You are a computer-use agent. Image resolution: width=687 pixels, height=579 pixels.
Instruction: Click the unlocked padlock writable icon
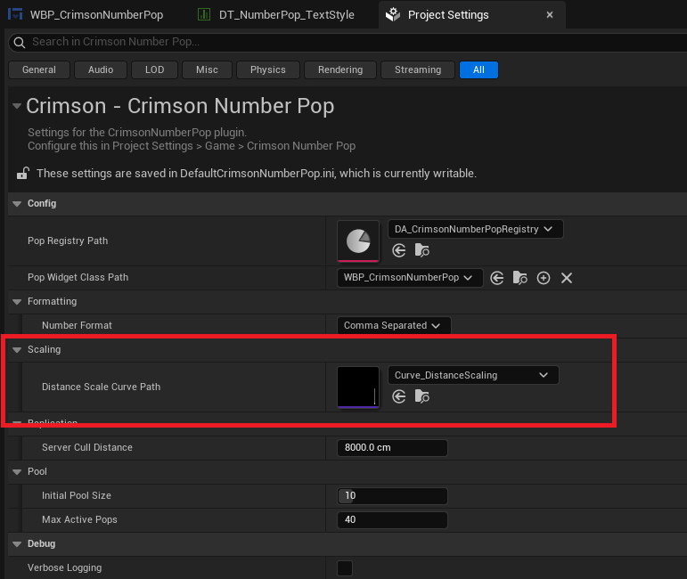[x=23, y=174]
